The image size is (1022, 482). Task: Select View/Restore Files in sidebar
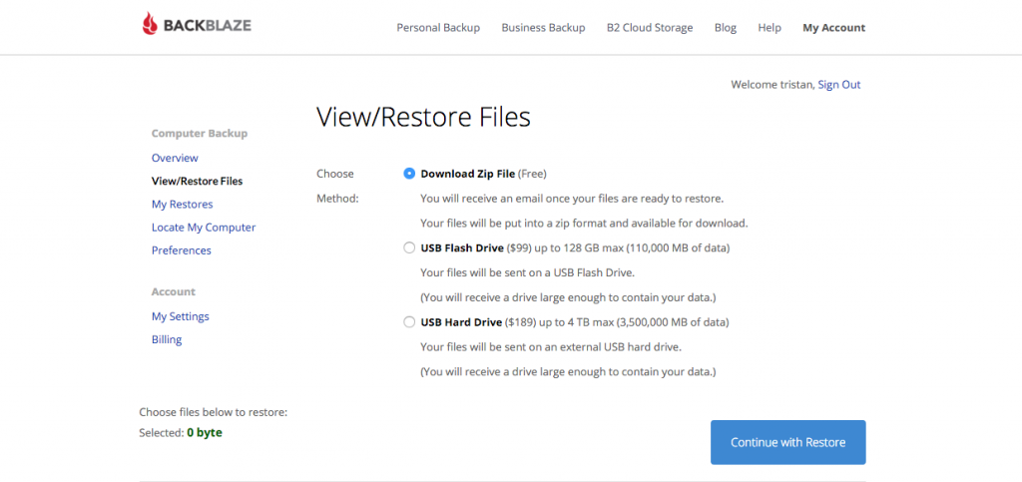(x=197, y=181)
